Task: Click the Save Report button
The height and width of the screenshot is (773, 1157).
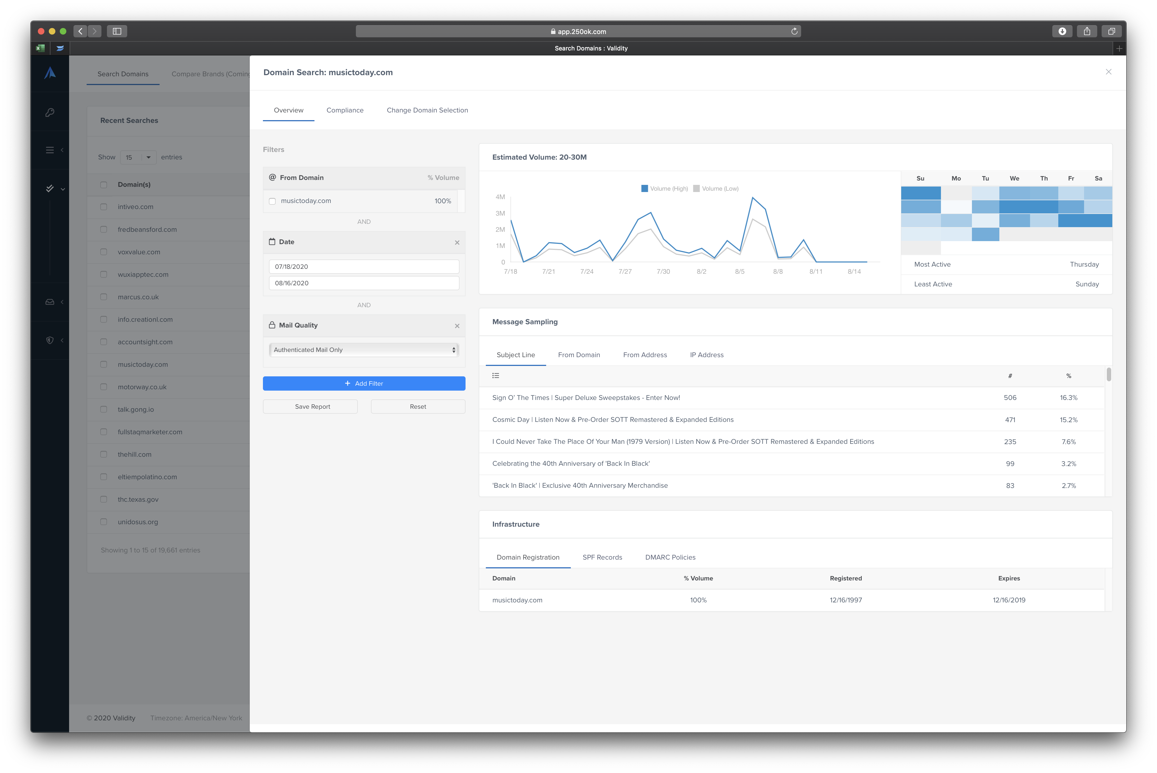Action: 312,407
